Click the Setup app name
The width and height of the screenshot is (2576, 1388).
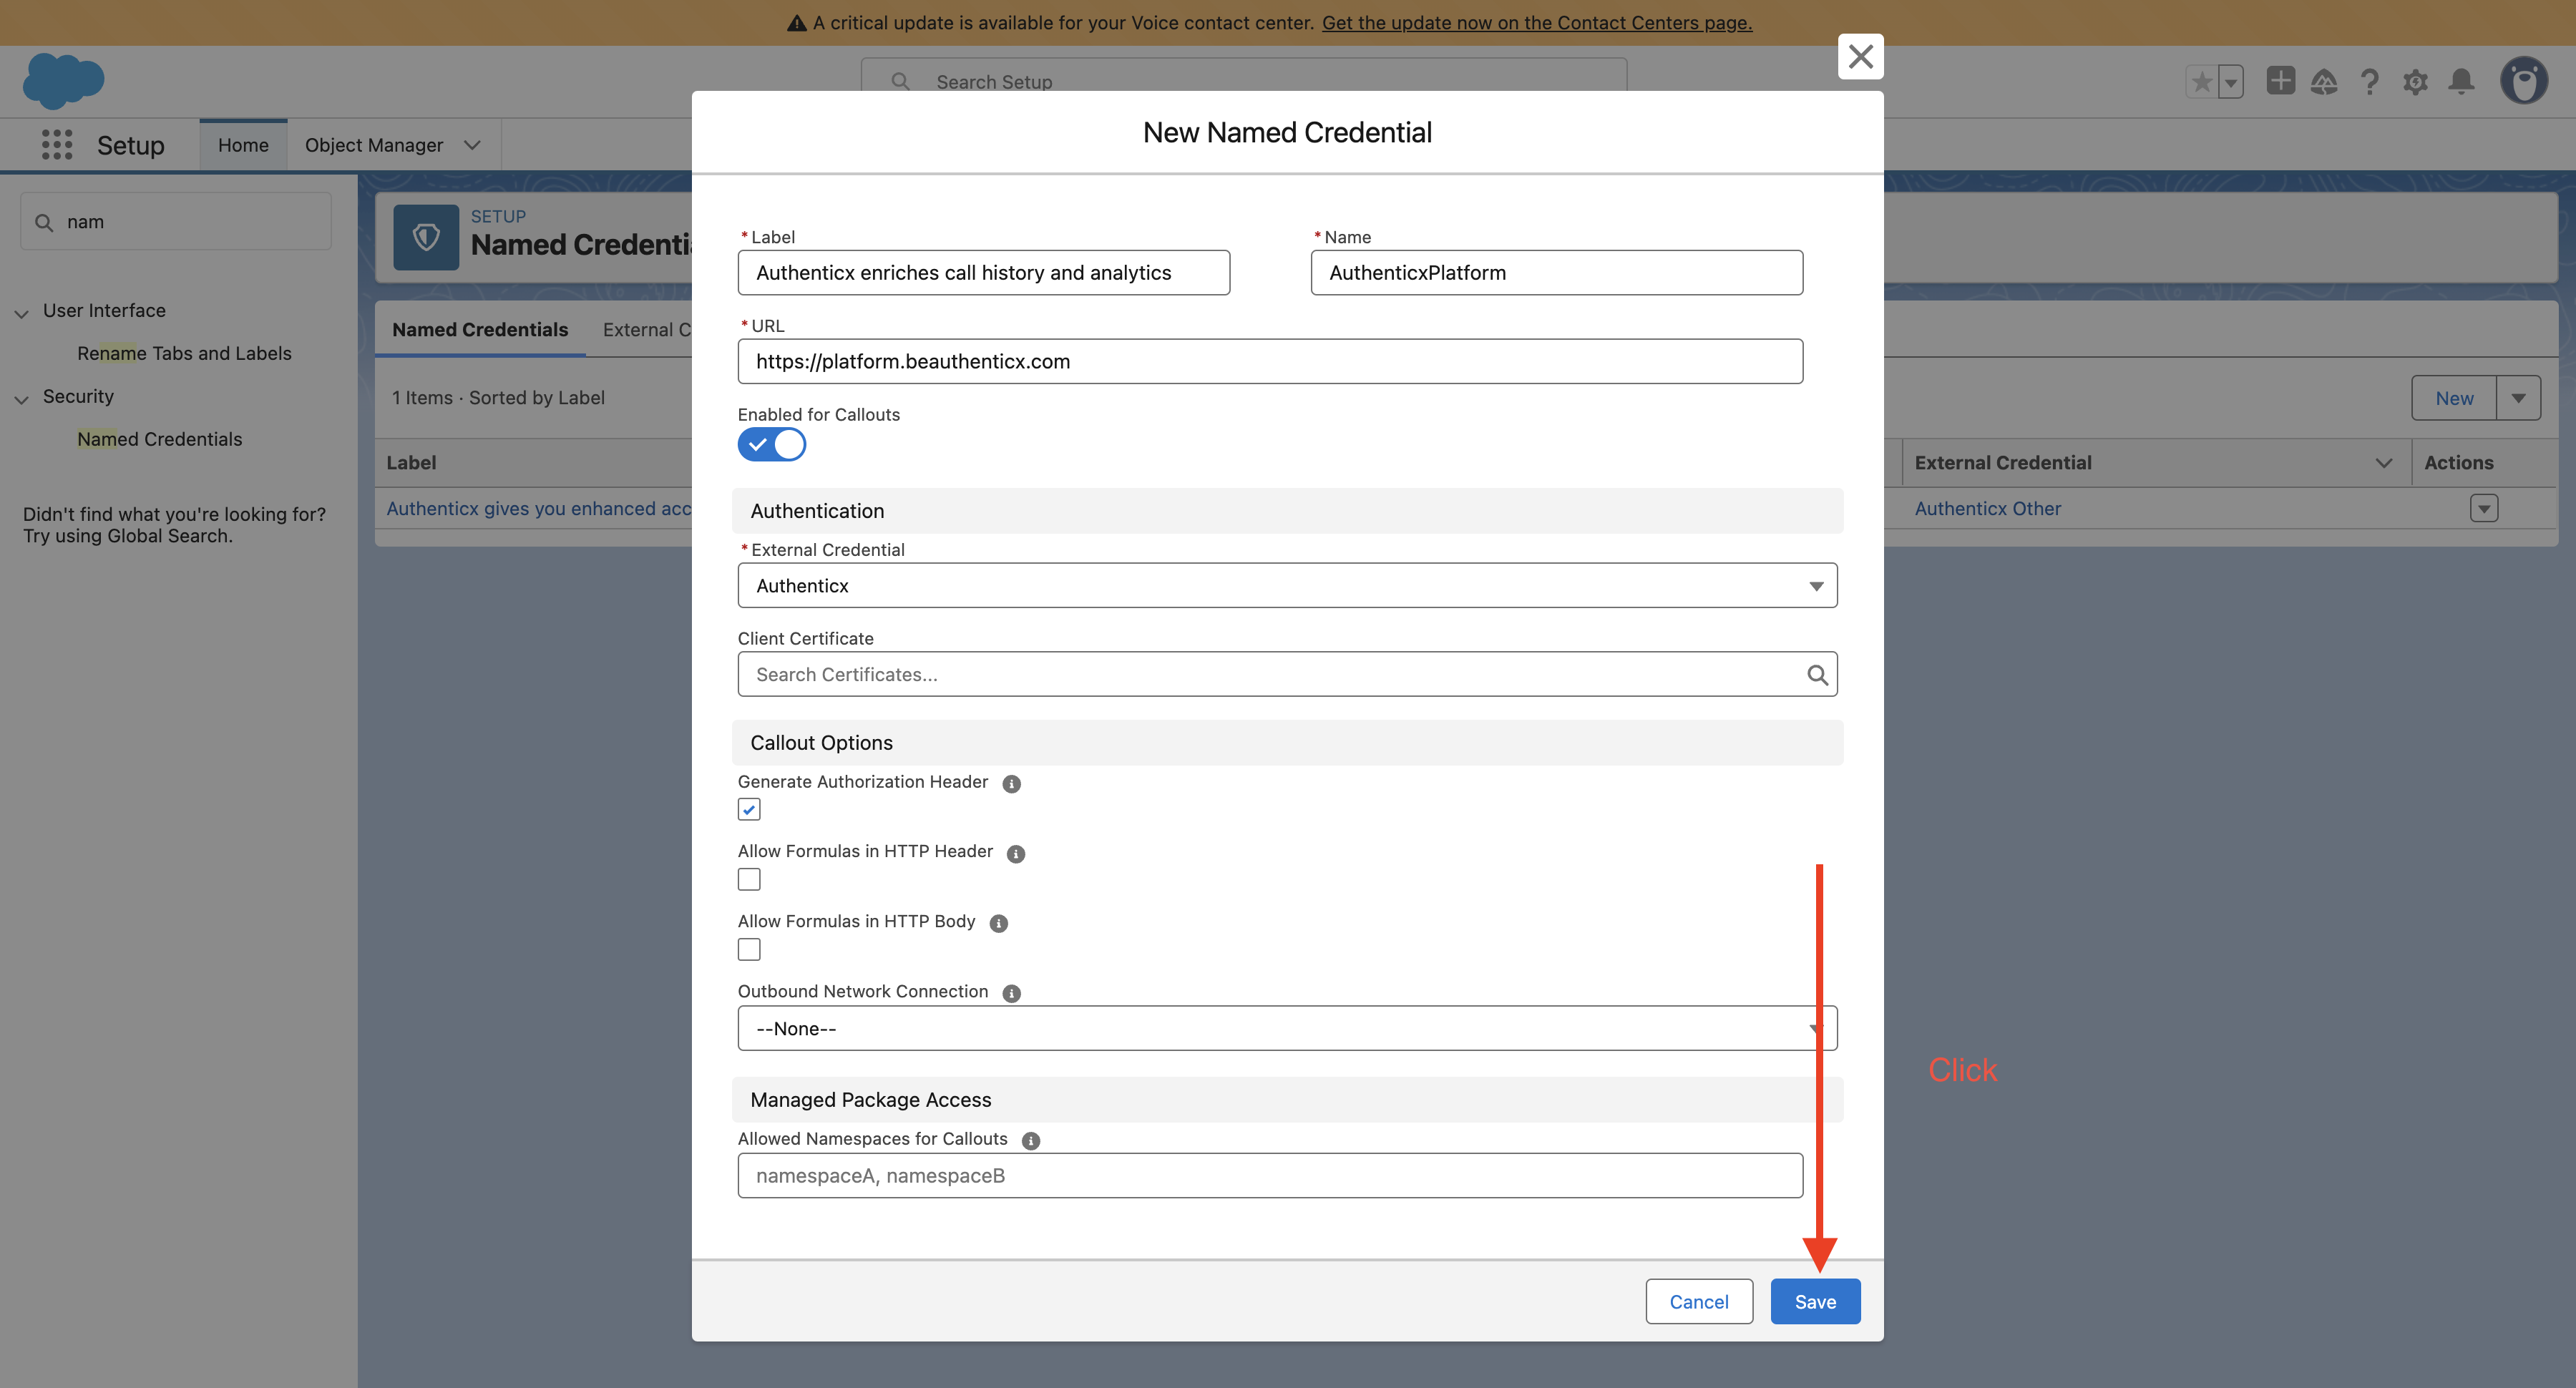(x=131, y=145)
